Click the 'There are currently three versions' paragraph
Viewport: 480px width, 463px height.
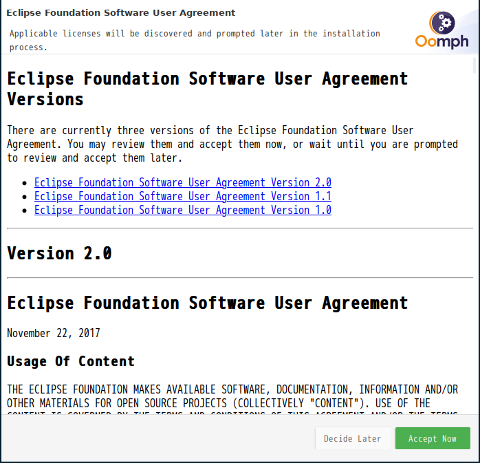[232, 144]
